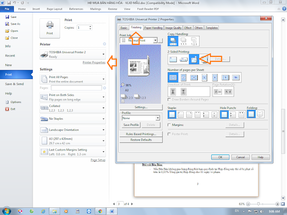The width and height of the screenshot is (287, 215).
Task: Choose 1,1,1 group copy handling icon
Action: [x=183, y=41]
